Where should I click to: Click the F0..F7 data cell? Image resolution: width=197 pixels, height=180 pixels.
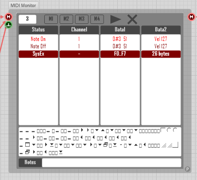point(120,54)
